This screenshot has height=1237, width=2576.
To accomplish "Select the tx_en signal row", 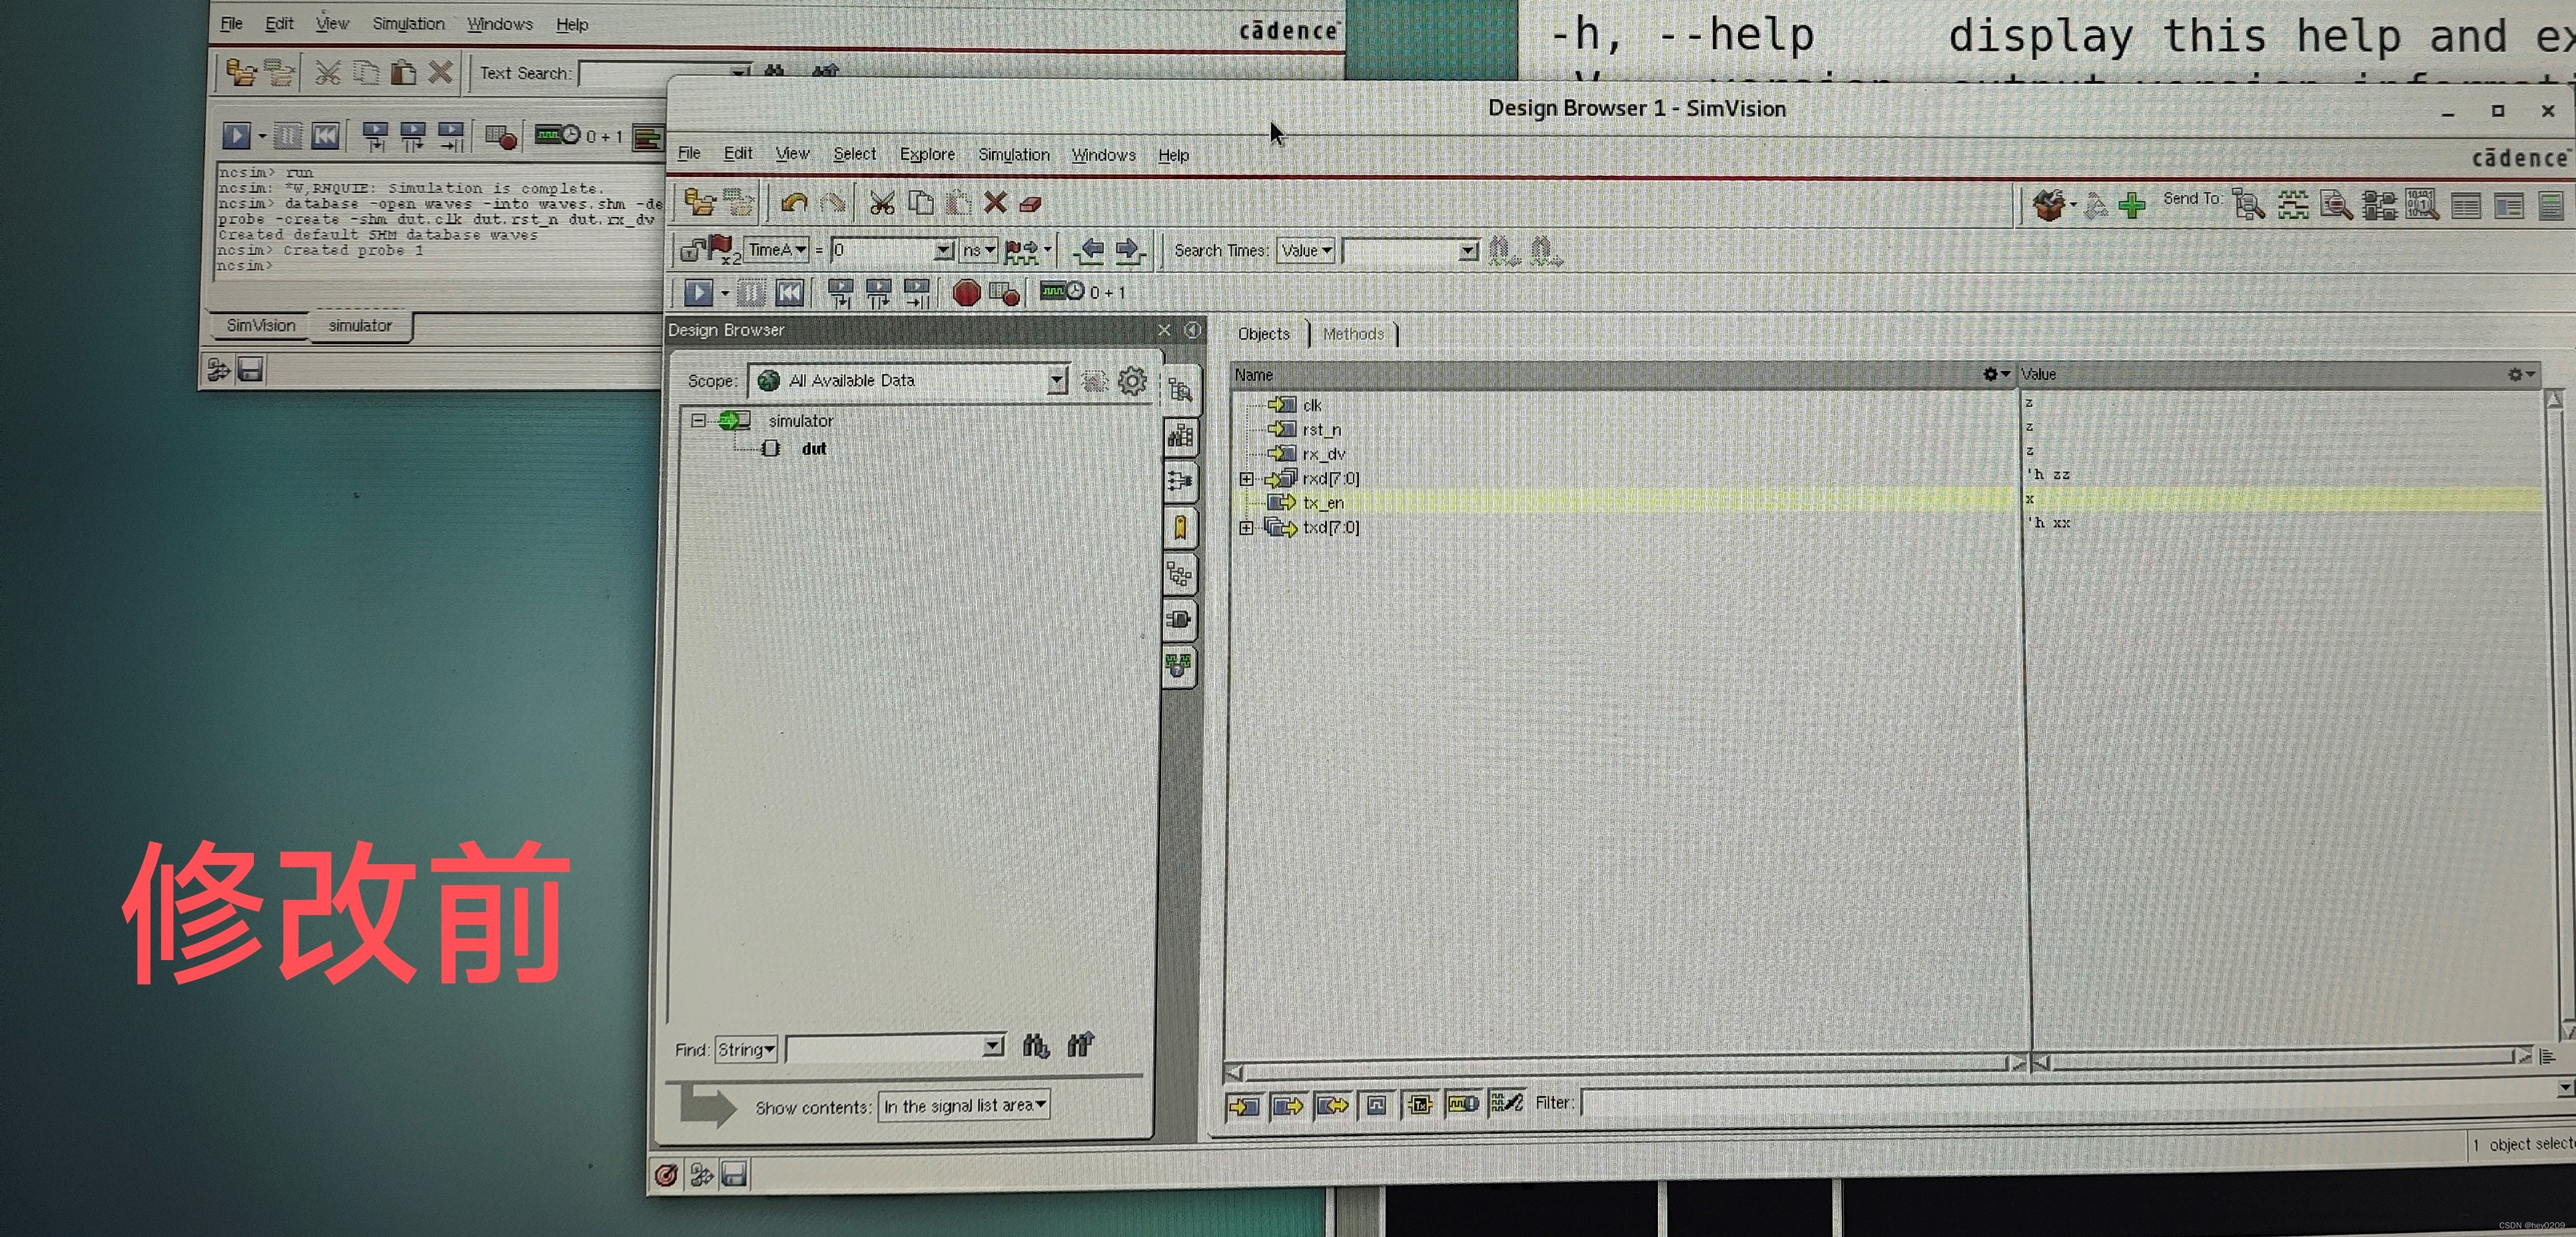I will [x=1323, y=503].
